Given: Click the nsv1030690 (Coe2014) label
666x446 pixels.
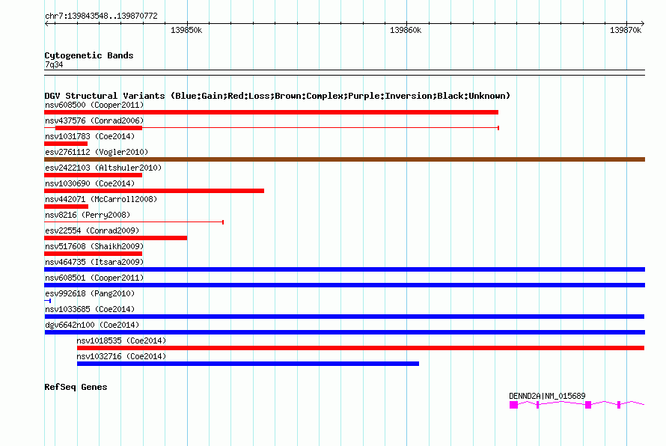Looking at the screenshot, I should tap(90, 183).
